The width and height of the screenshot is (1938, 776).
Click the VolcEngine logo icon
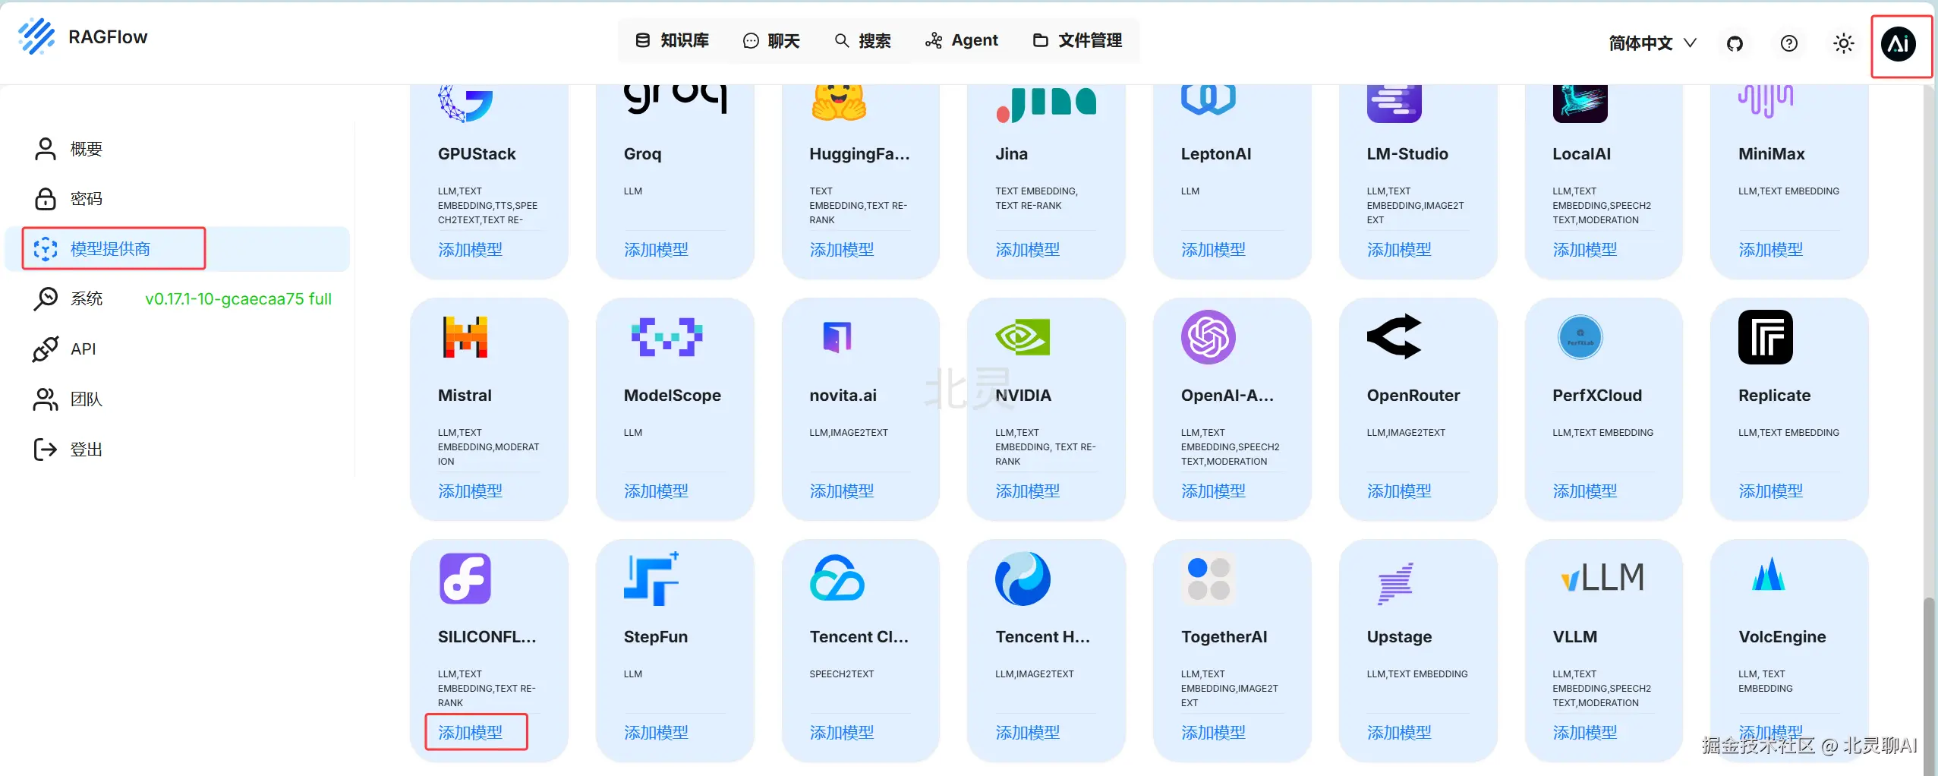pyautogui.click(x=1768, y=574)
